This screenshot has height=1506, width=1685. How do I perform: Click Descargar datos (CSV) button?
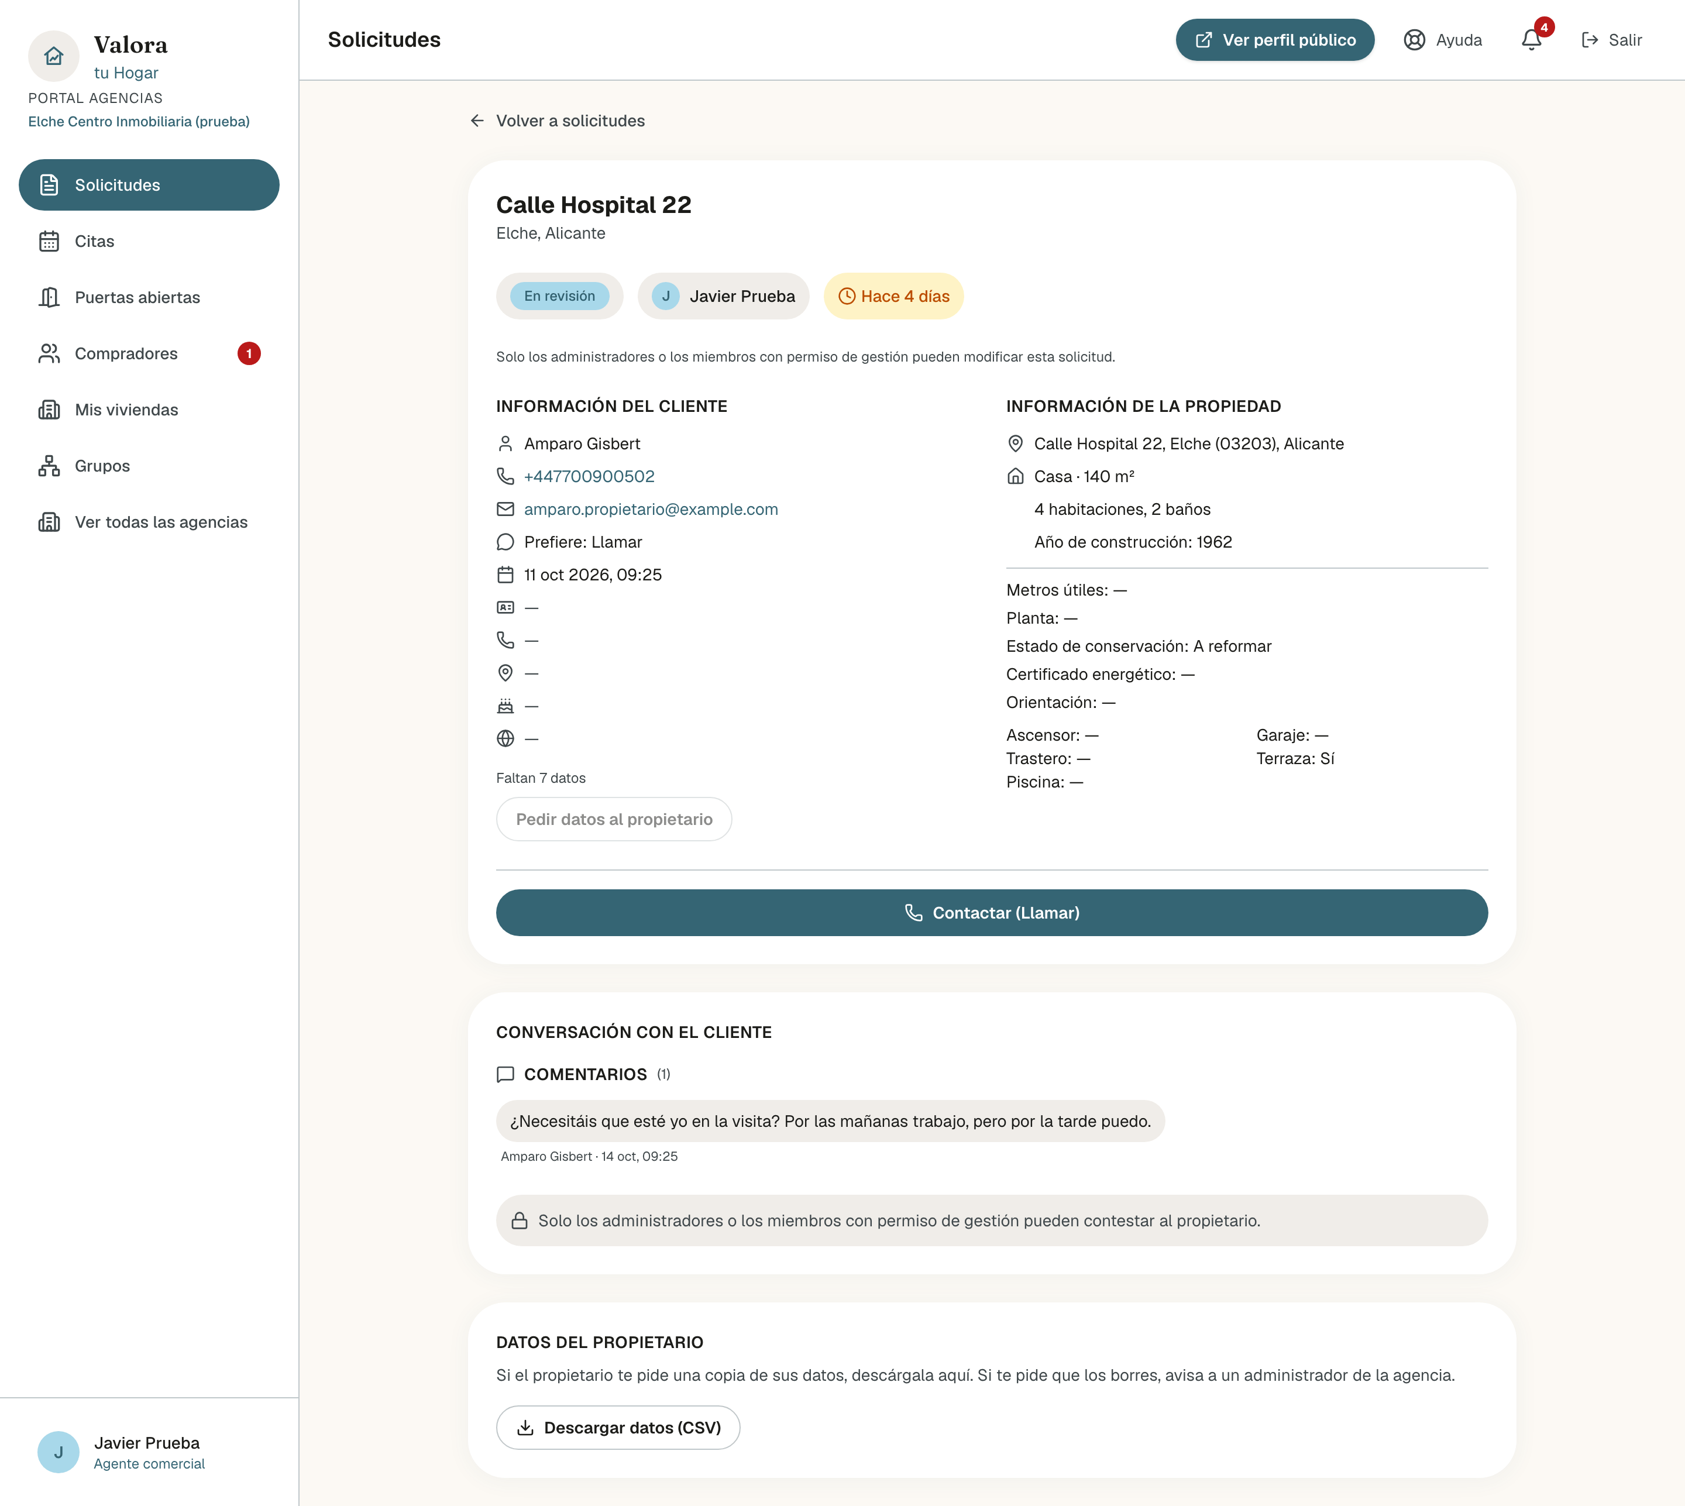(x=618, y=1428)
